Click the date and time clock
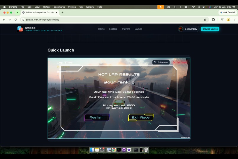The image size is (238, 159). (x=224, y=7)
